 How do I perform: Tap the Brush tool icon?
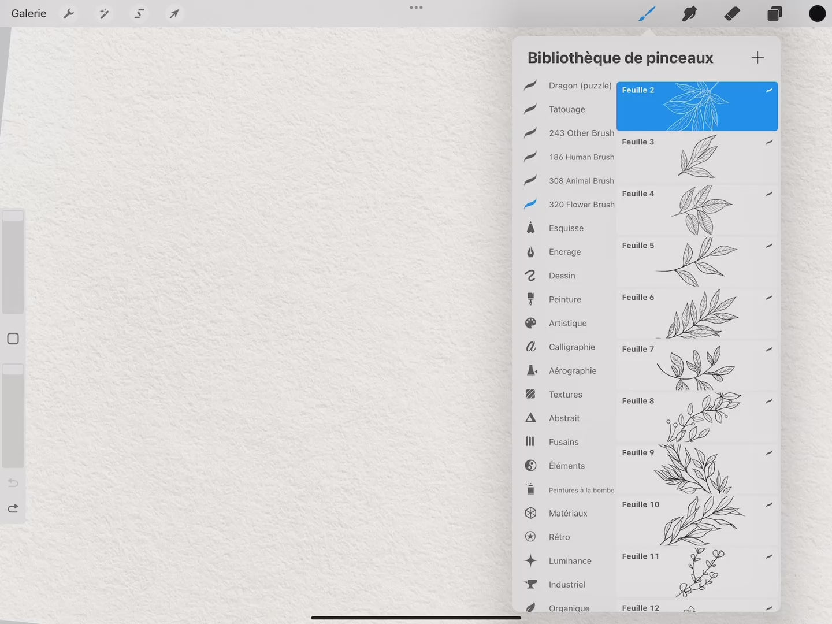click(x=647, y=13)
